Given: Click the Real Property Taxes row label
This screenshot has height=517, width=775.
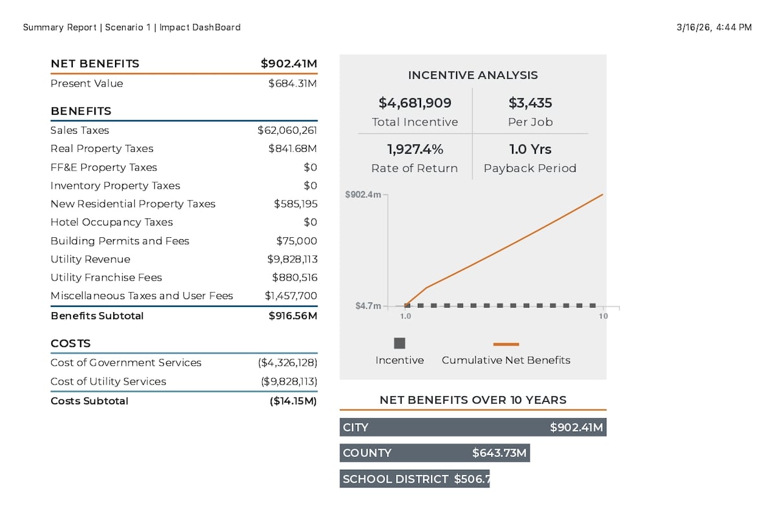Looking at the screenshot, I should click(102, 149).
